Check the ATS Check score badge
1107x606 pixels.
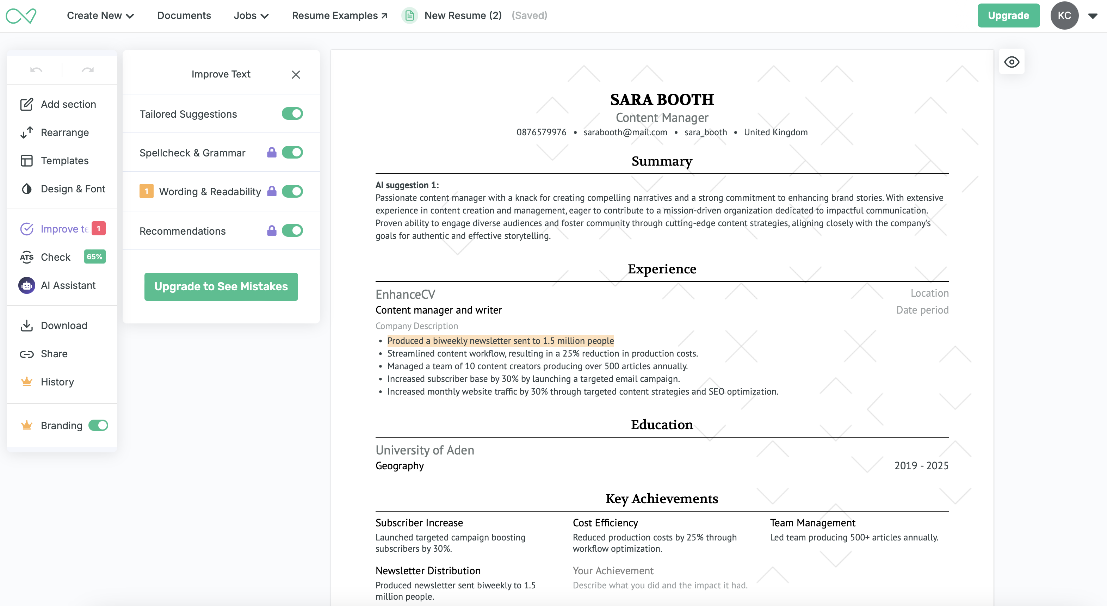pyautogui.click(x=94, y=256)
